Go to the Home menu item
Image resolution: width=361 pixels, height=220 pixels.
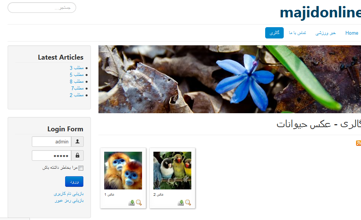pyautogui.click(x=352, y=33)
